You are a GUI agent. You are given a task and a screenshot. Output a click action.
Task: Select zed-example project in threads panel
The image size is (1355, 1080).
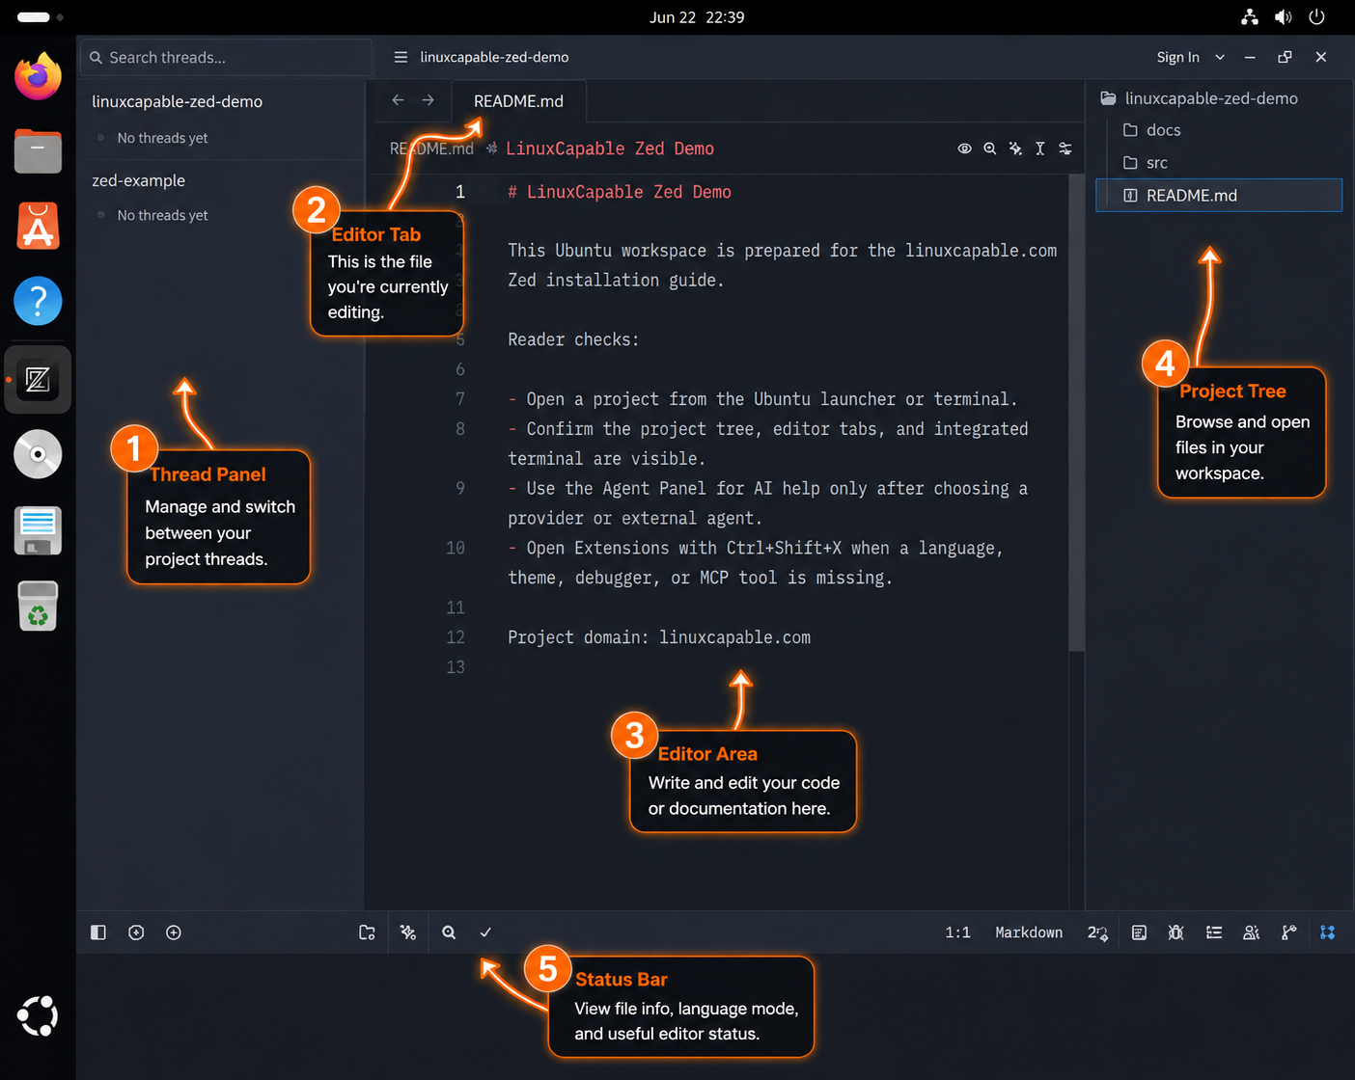point(138,180)
